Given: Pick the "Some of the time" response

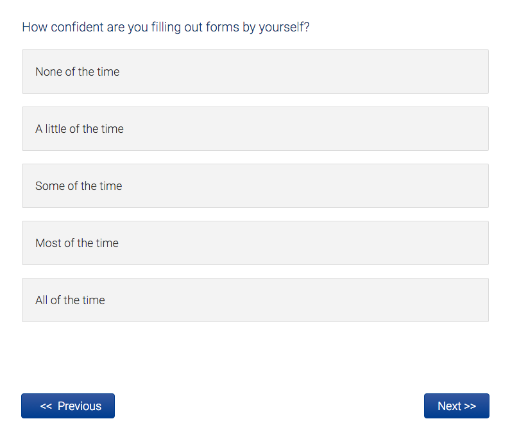Looking at the screenshot, I should [255, 186].
